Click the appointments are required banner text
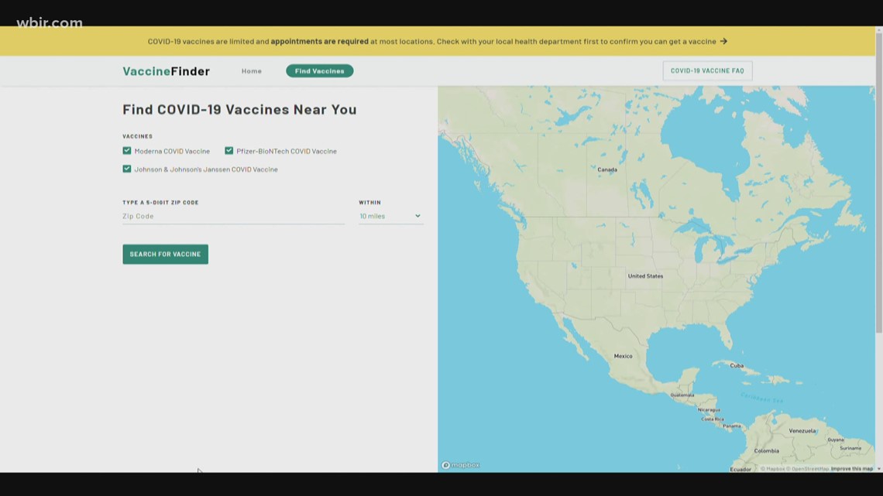883x496 pixels. 319,41
